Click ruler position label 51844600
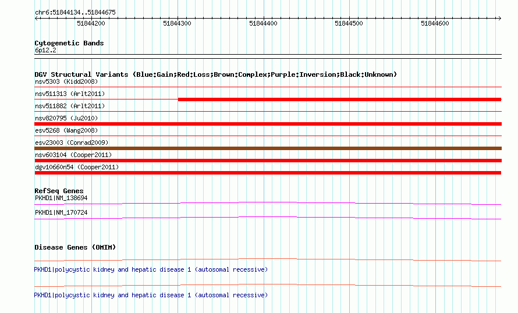The image size is (518, 313). tap(435, 23)
